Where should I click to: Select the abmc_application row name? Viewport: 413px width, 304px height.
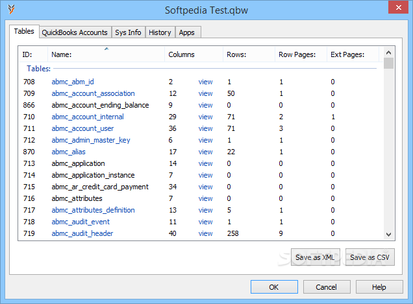78,163
